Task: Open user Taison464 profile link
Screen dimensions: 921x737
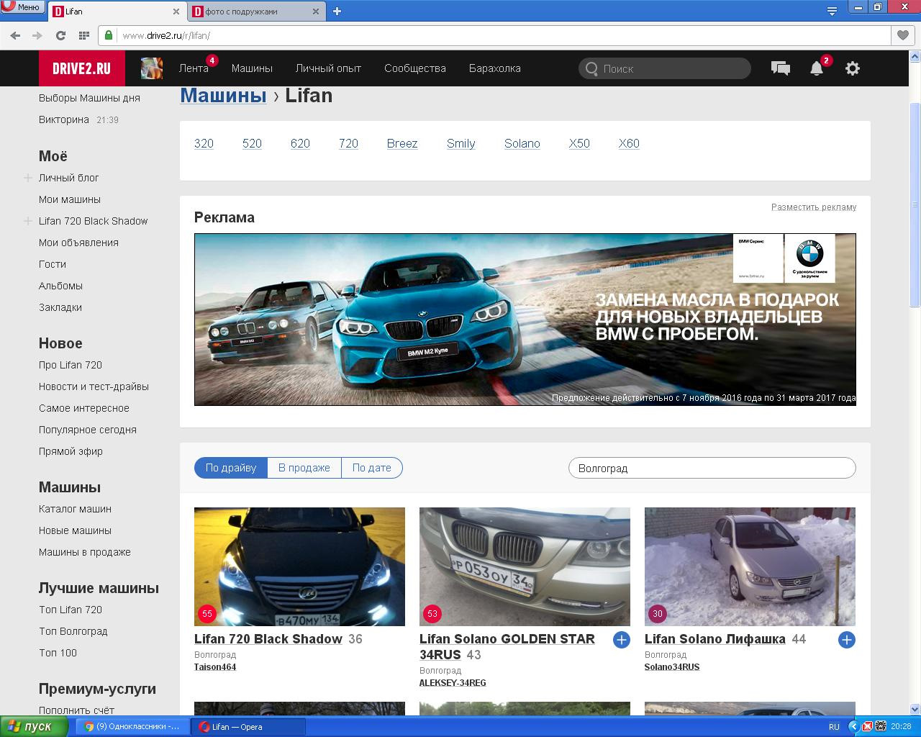Action: point(215,667)
